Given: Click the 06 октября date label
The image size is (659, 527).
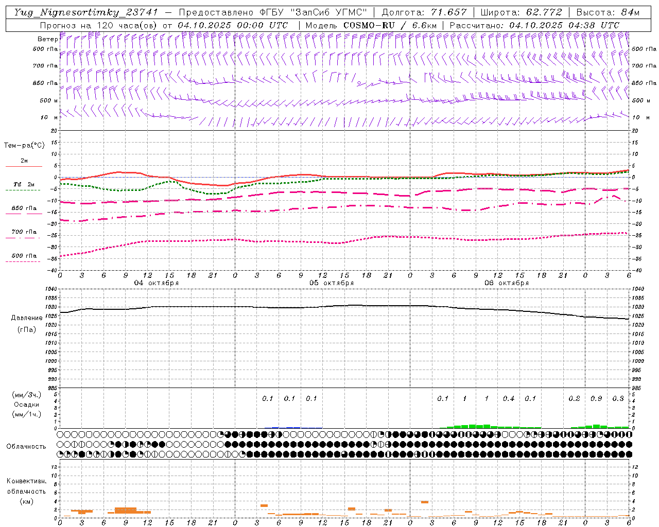Looking at the screenshot, I should point(507,283).
